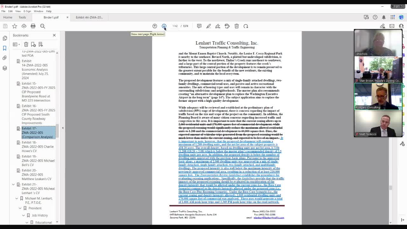Collapse Exhibit 21 Micheal Lenhart's CV bookmark
The image size is (407, 229).
coord(13,184)
